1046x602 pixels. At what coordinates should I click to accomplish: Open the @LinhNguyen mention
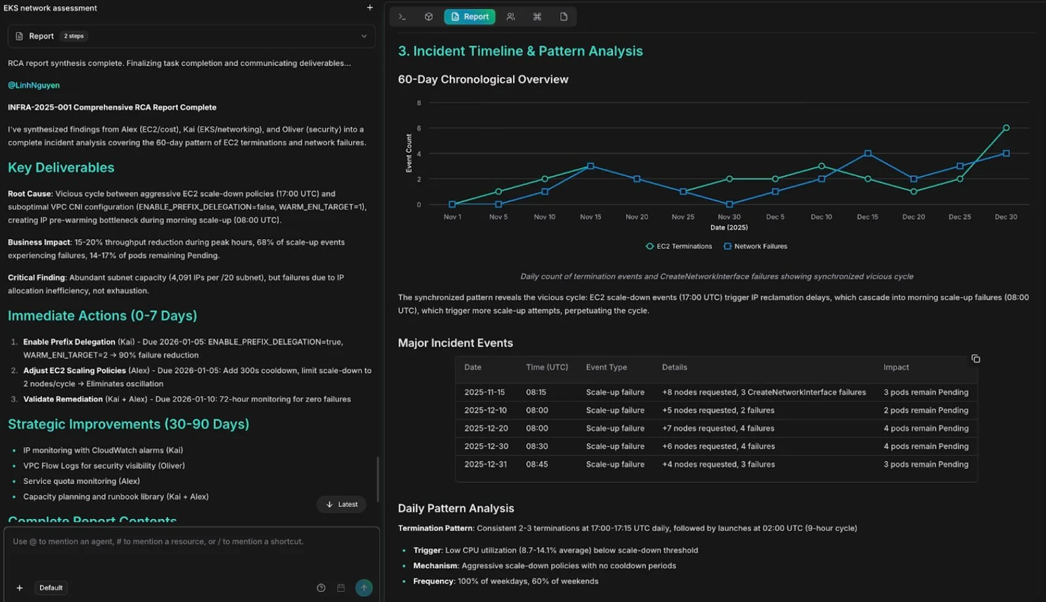[x=34, y=85]
